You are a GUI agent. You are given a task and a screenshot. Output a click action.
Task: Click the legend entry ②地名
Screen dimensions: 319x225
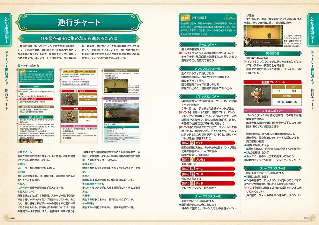[21, 164]
